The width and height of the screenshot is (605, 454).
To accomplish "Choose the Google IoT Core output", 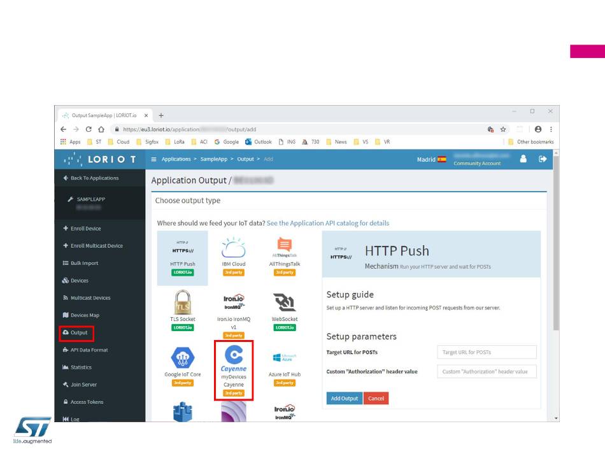I will click(x=183, y=366).
